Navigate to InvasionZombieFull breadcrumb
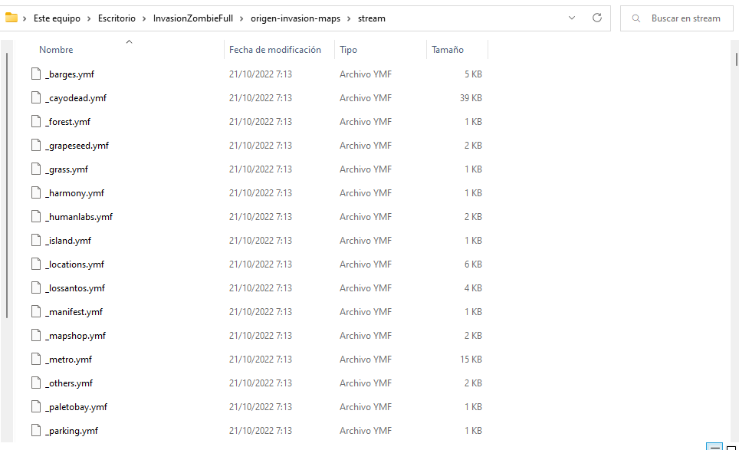This screenshot has height=450, width=739. [x=192, y=18]
